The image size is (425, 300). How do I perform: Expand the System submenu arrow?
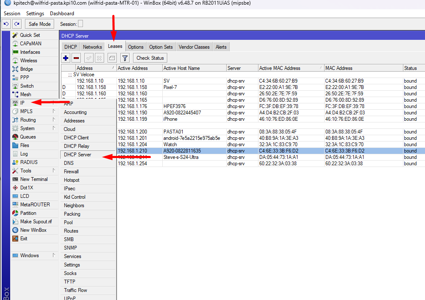54,128
